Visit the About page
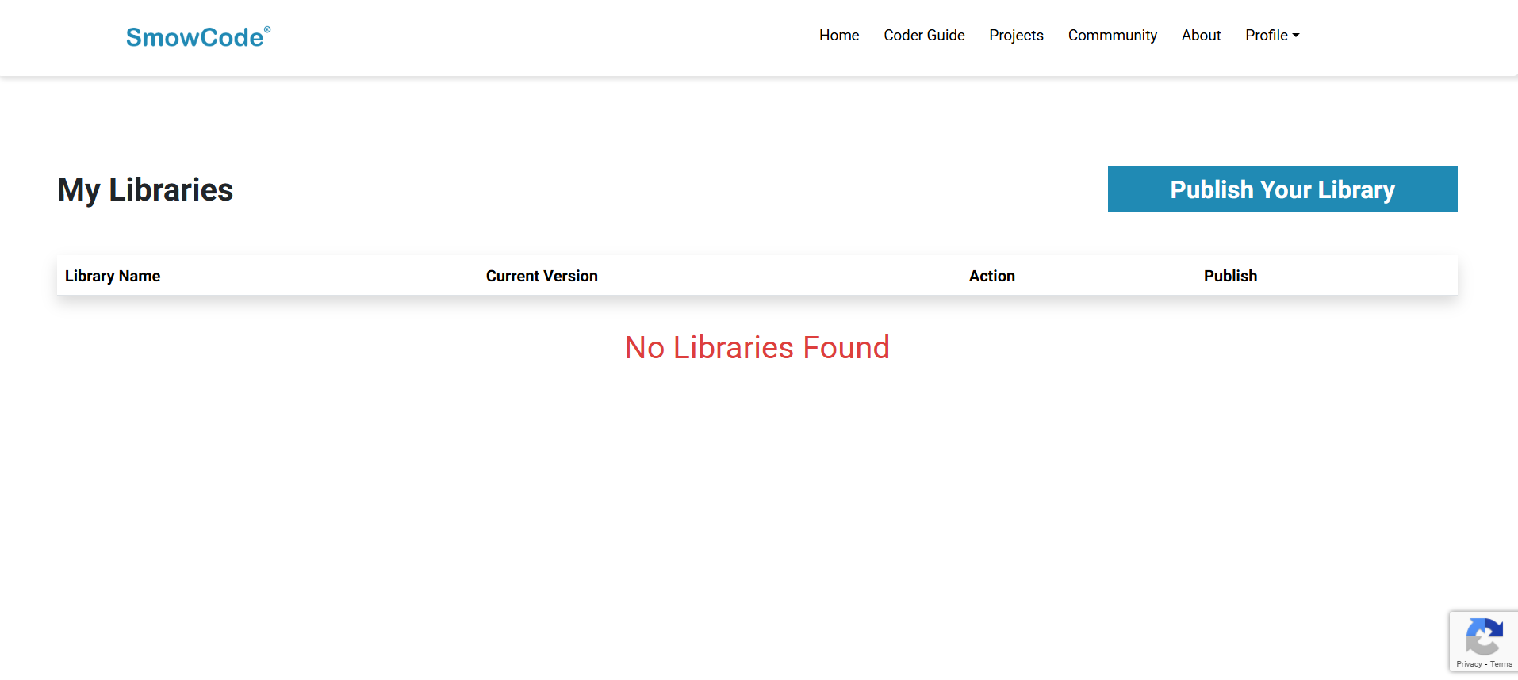The width and height of the screenshot is (1518, 680). [1201, 36]
